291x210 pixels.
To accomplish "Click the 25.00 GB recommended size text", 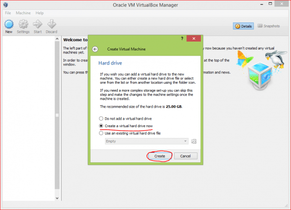I will [174, 107].
